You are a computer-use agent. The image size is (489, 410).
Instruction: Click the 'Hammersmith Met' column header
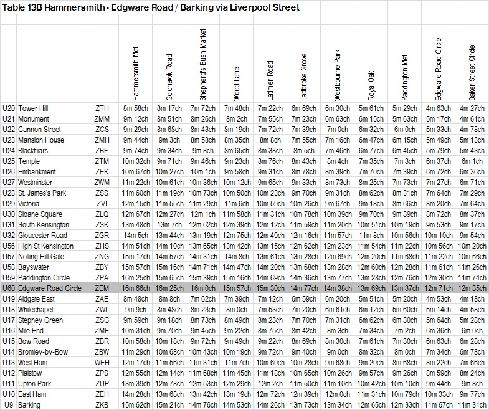[135, 74]
